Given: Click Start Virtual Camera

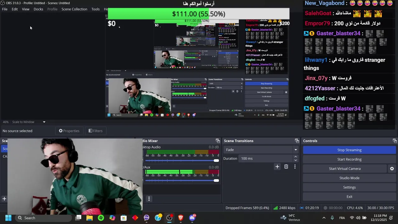Looking at the screenshot, I should click(x=345, y=169).
